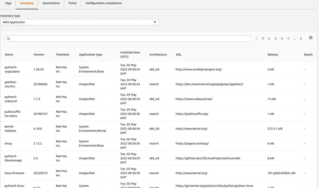Sort by Version column header
Image resolution: width=319 pixels, height=188 pixels.
(x=39, y=54)
